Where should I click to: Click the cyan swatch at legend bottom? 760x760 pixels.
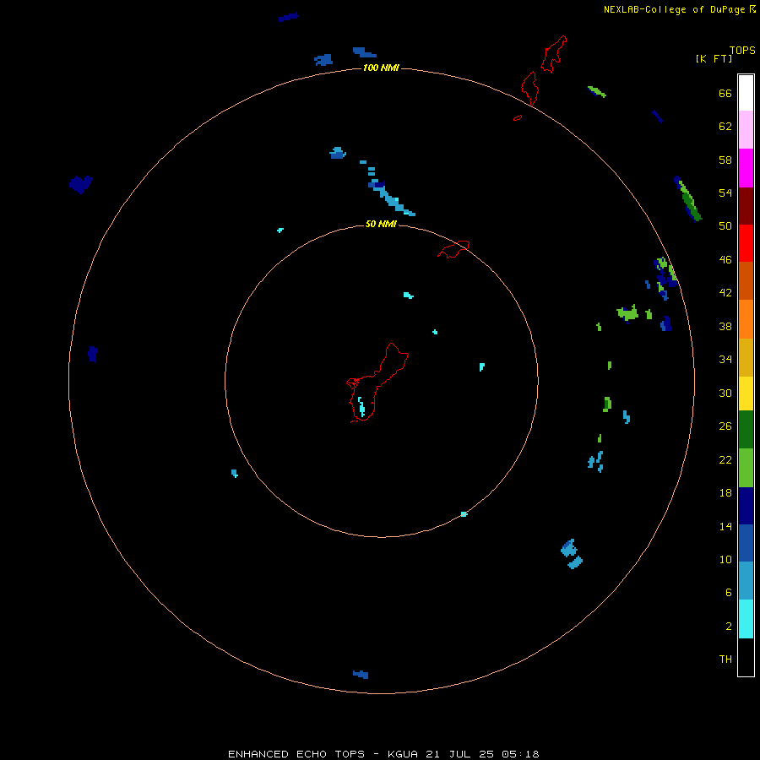(x=746, y=619)
